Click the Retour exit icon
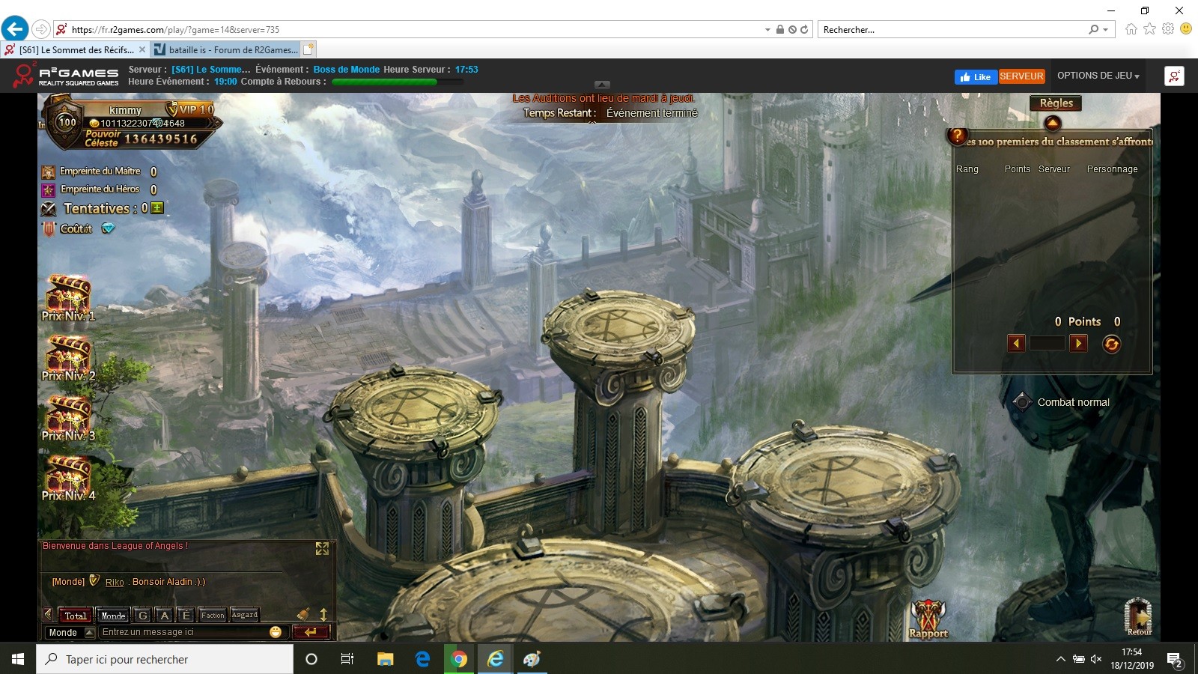This screenshot has width=1198, height=674. point(1138,614)
